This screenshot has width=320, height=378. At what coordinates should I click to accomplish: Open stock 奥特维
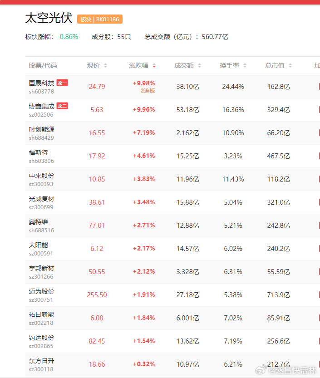pyautogui.click(x=38, y=222)
